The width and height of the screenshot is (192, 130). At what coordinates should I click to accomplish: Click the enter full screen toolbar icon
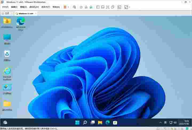pos(107,7)
